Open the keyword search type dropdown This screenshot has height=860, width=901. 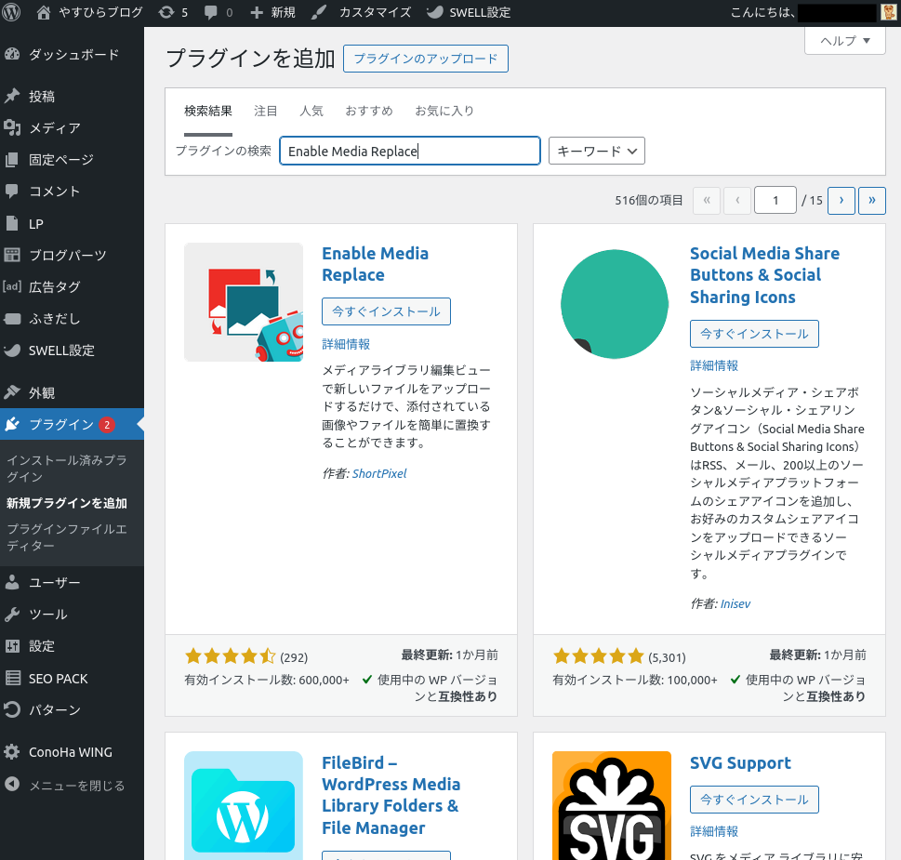tap(597, 151)
